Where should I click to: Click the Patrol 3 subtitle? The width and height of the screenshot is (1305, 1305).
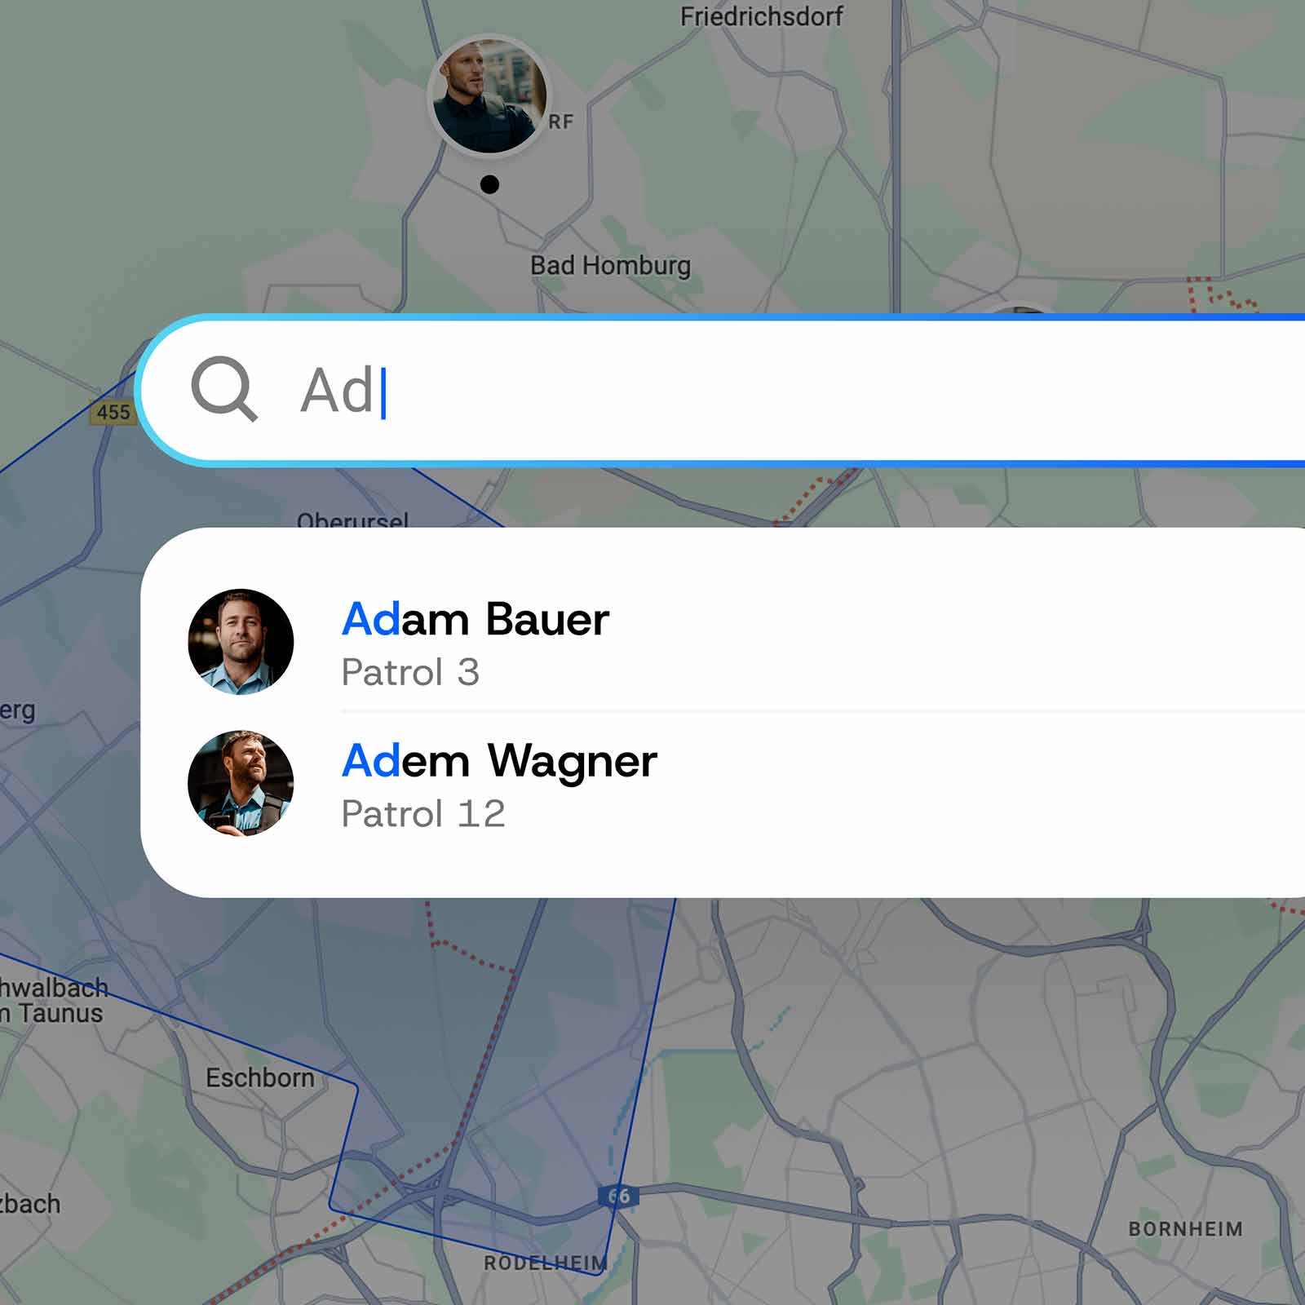(x=410, y=673)
